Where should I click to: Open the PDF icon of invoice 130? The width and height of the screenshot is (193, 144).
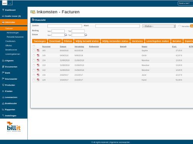tap(38, 75)
